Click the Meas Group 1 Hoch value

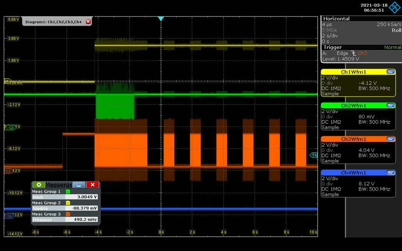coord(81,197)
